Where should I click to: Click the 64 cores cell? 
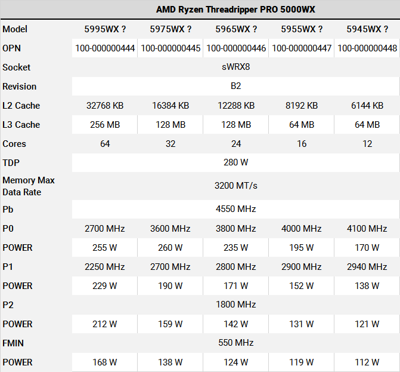[105, 144]
